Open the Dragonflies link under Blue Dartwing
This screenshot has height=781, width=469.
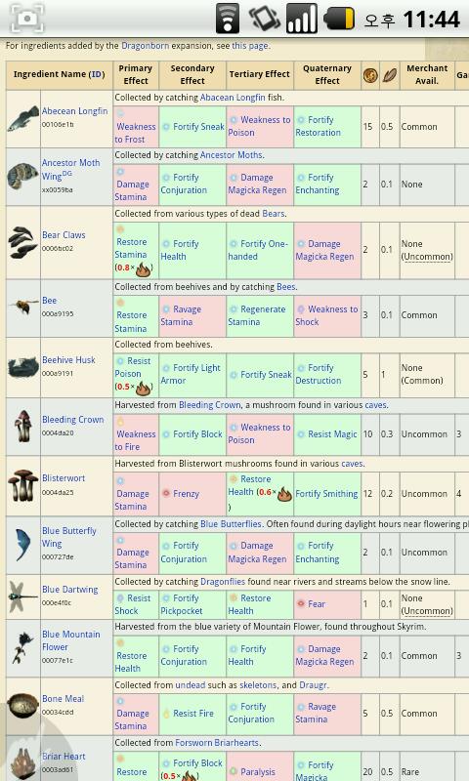(x=223, y=581)
